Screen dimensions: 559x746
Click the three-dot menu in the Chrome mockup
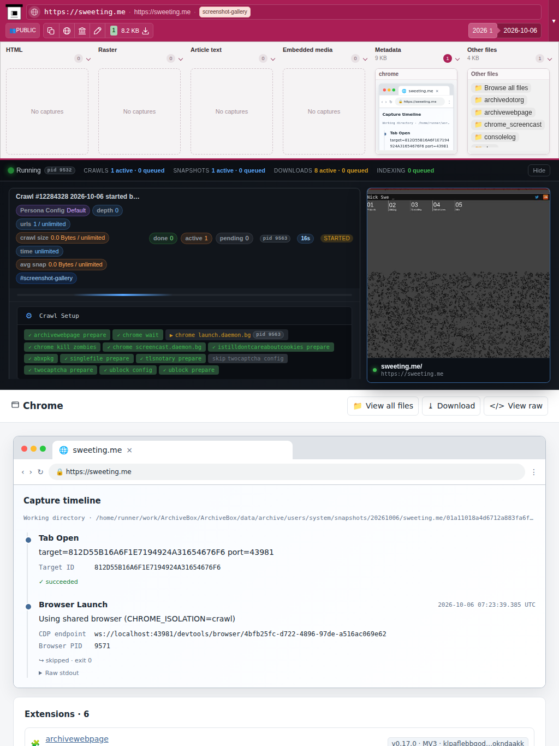point(534,472)
